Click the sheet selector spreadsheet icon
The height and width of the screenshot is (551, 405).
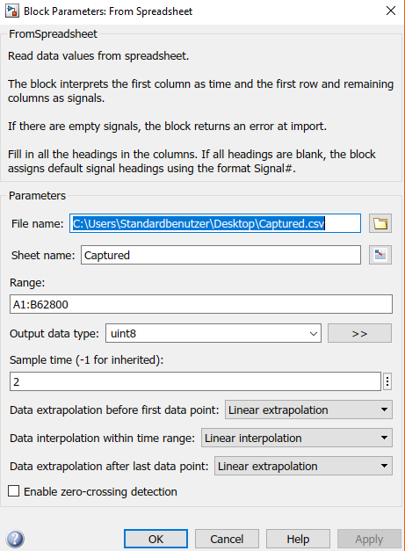(380, 255)
